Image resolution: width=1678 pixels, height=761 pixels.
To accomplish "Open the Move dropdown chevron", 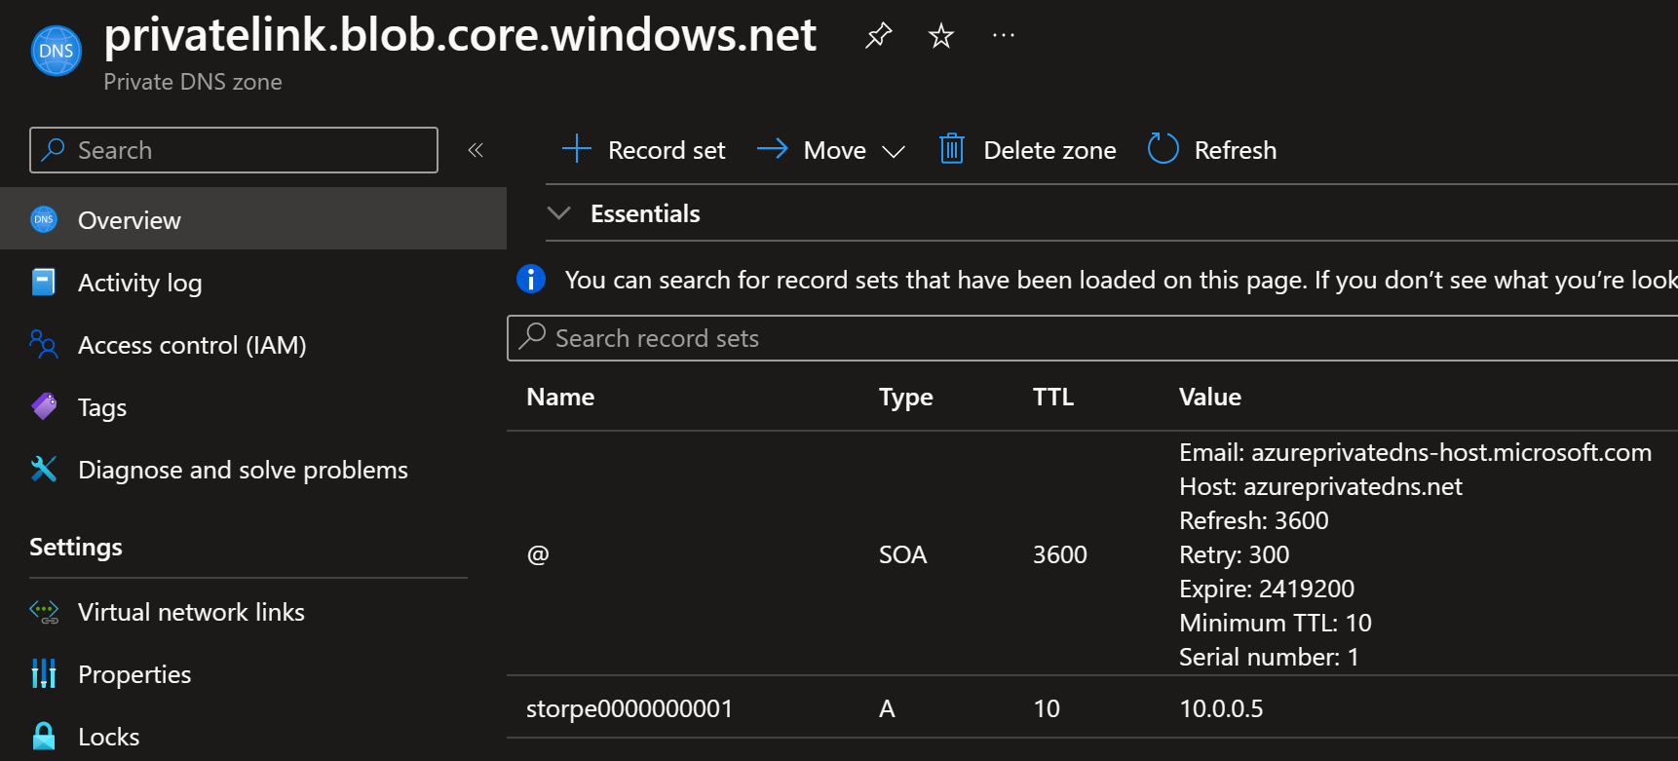I will pyautogui.click(x=894, y=151).
